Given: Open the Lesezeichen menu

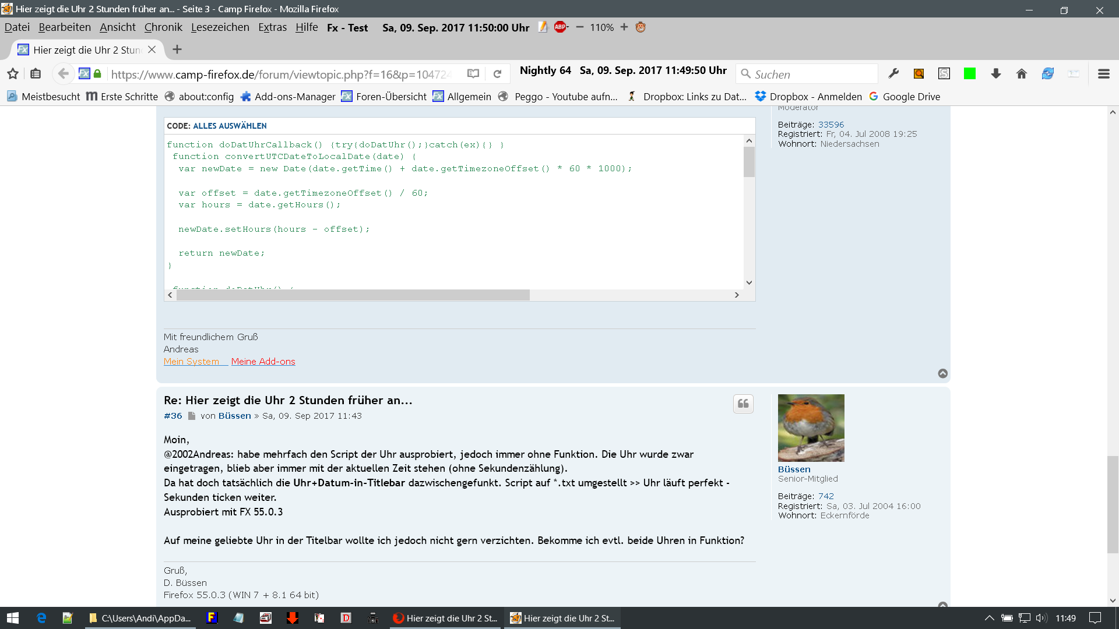Looking at the screenshot, I should 220,27.
